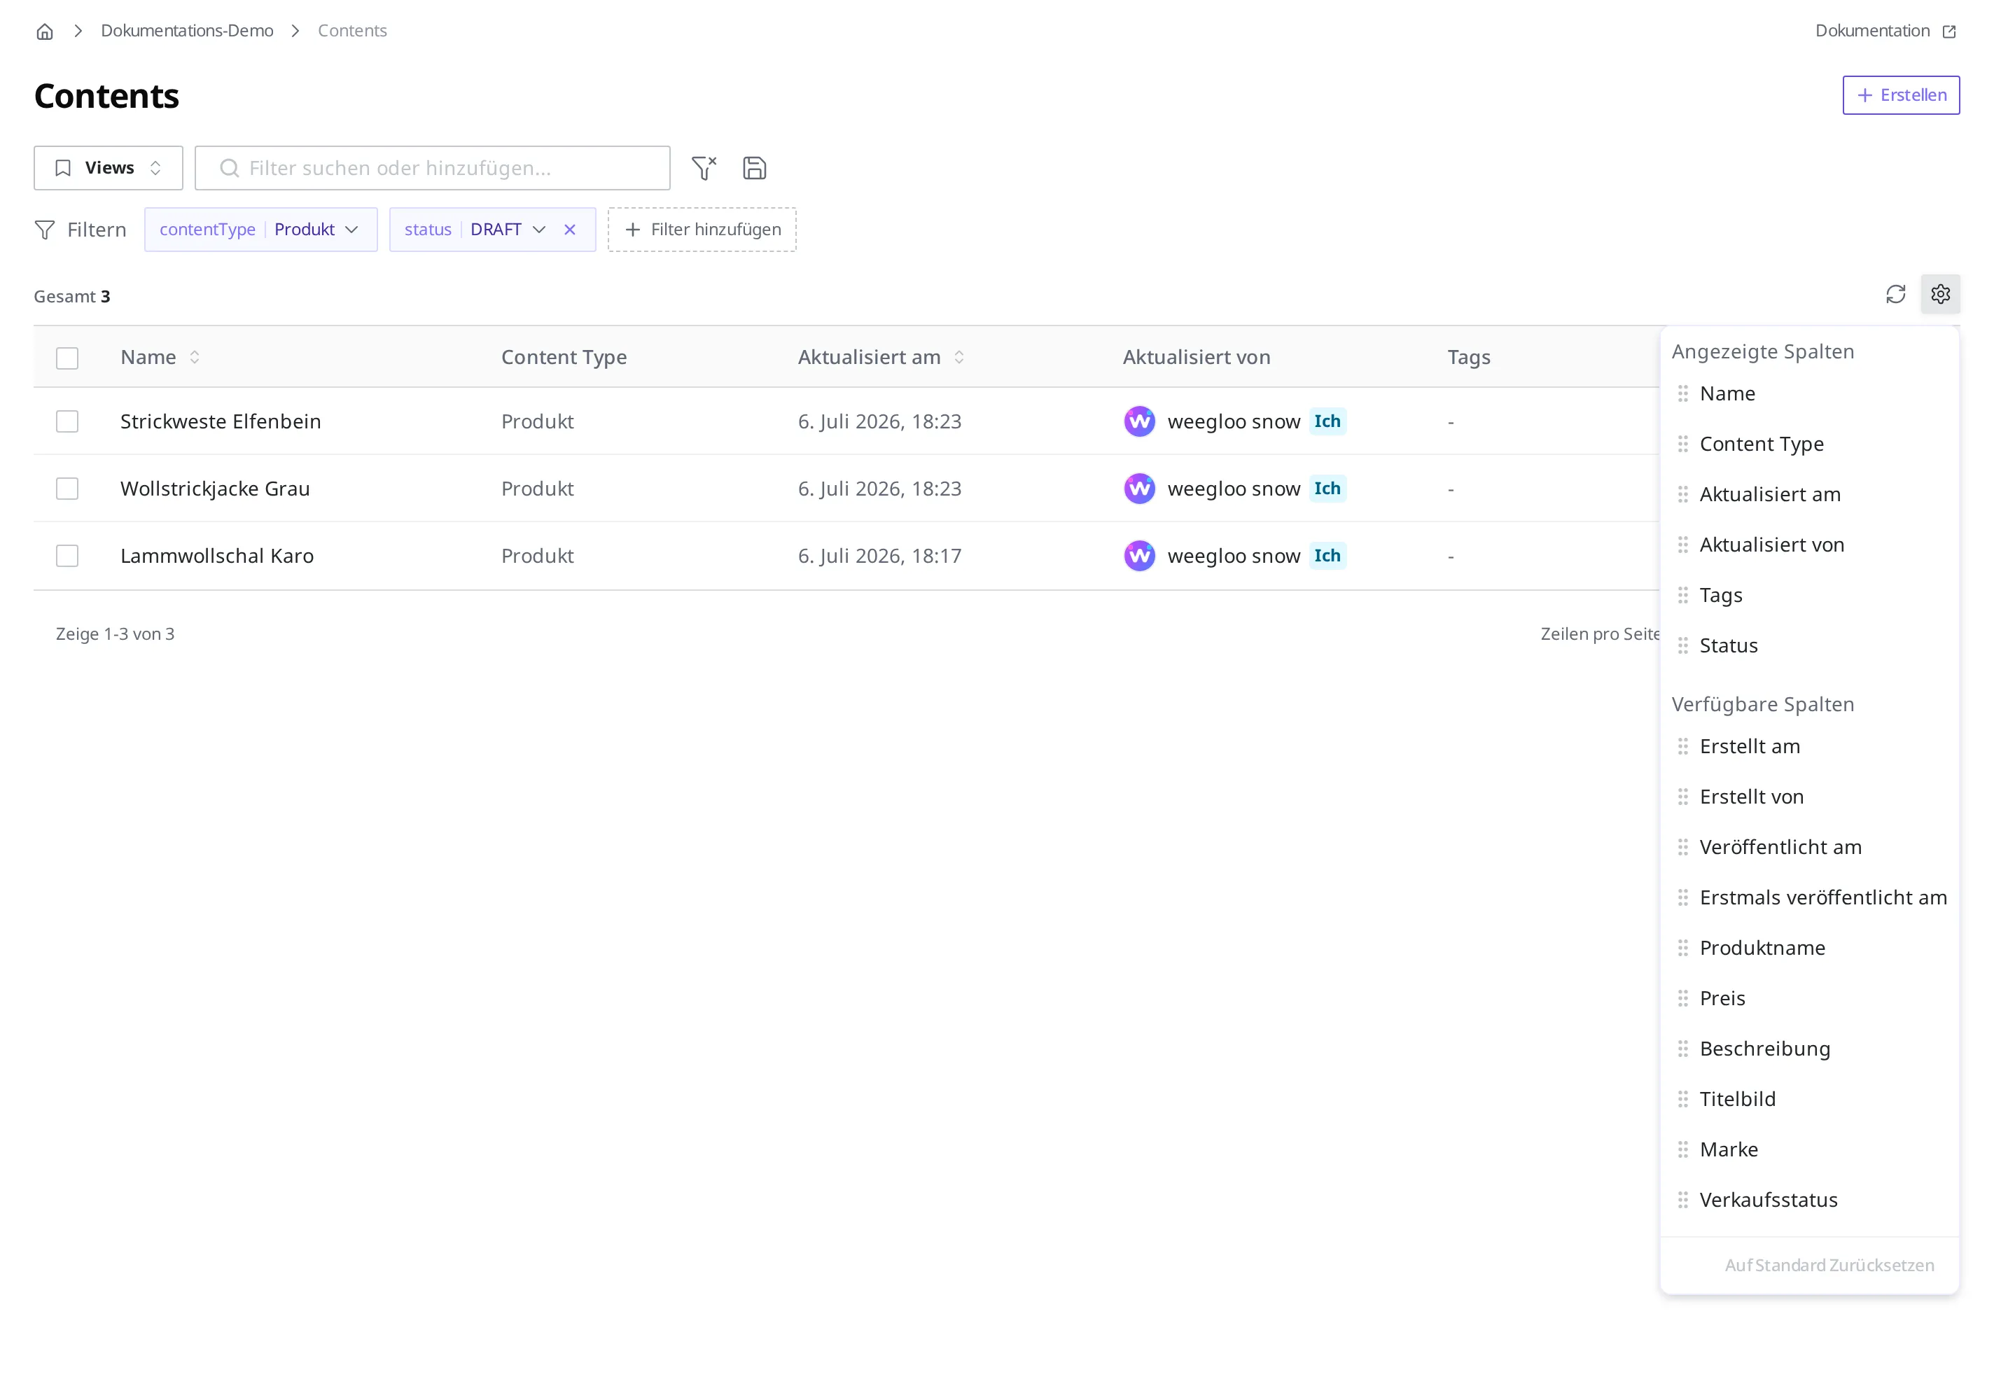Clear all filters with the funnel-x icon
The image size is (1994, 1400).
[x=704, y=167]
